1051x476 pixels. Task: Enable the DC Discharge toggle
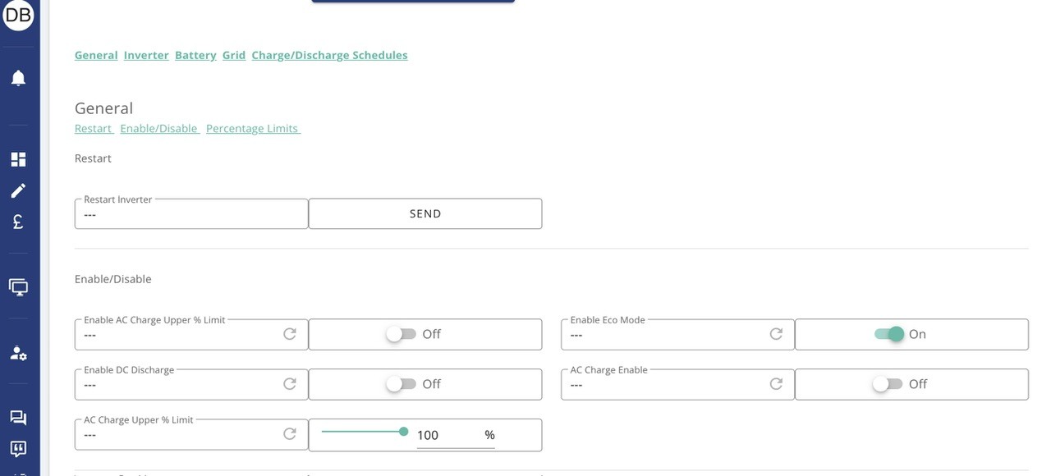402,384
